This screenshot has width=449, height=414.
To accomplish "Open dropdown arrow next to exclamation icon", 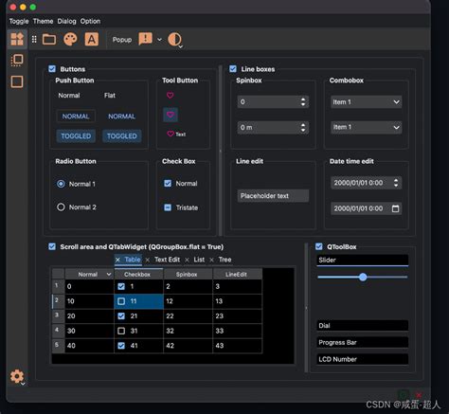I will 159,40.
